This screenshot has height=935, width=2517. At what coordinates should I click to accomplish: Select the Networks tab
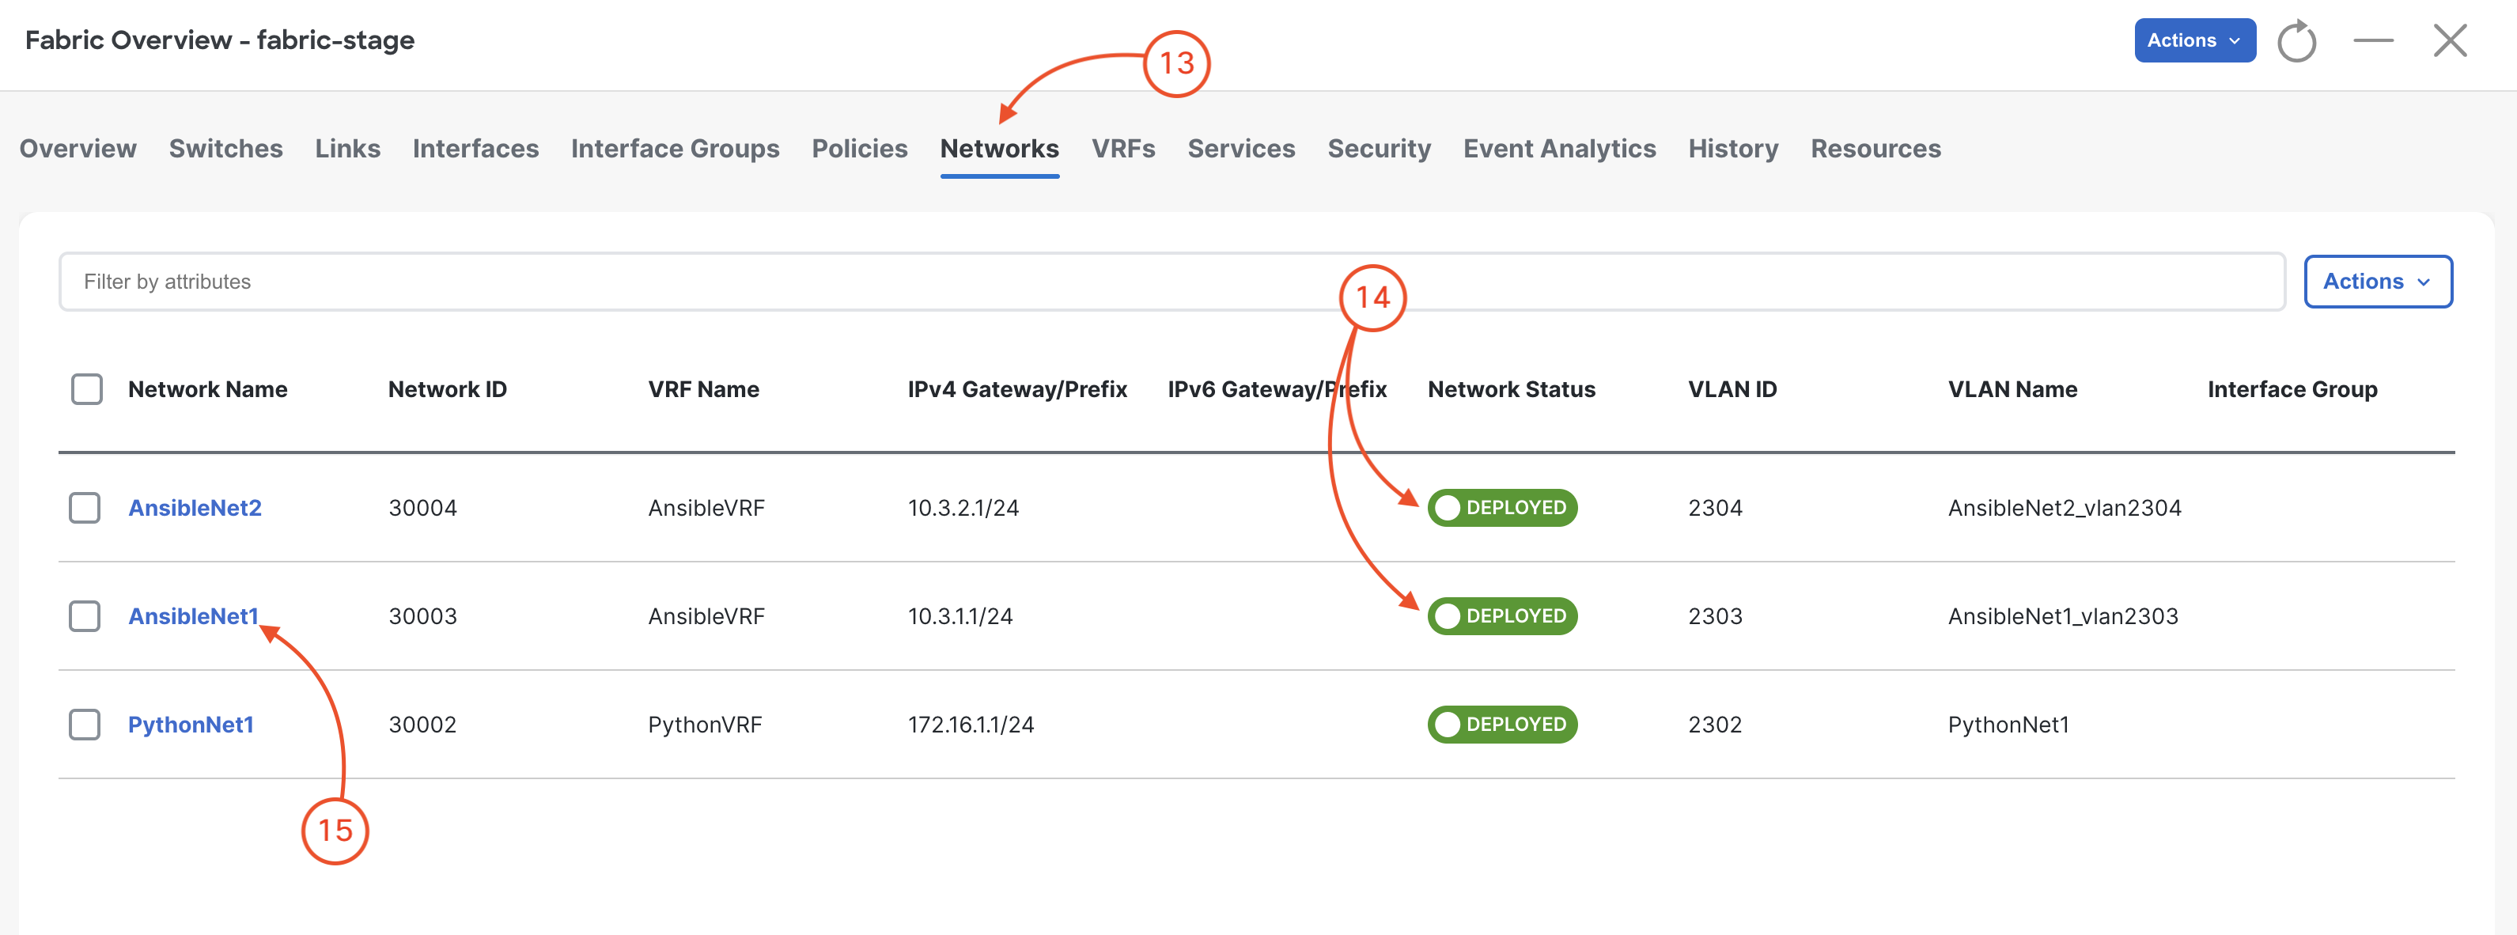point(1000,149)
